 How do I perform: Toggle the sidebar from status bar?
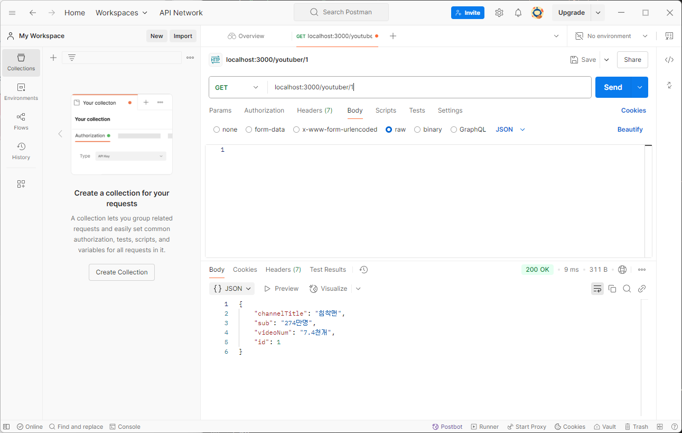pos(6,427)
